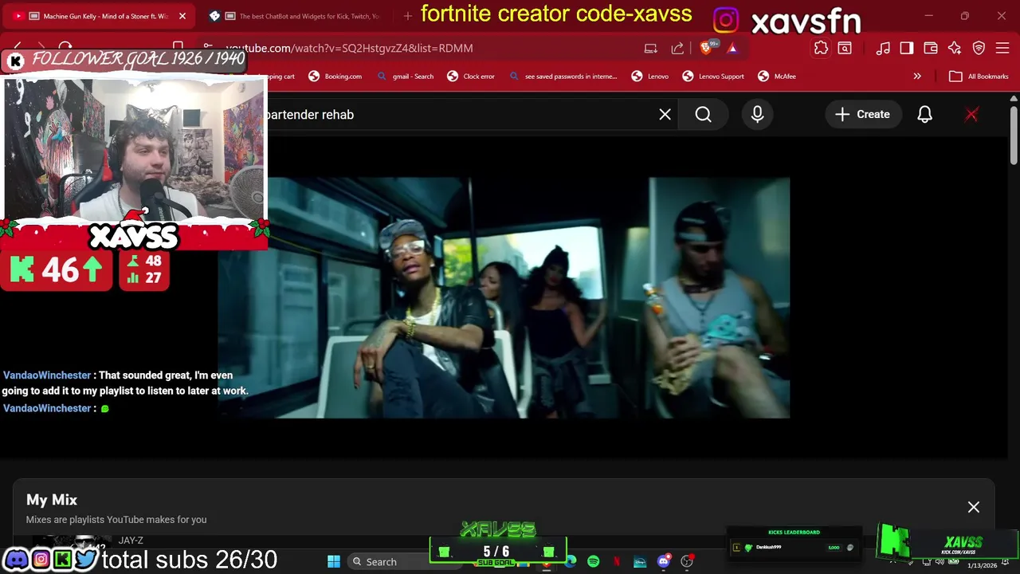Viewport: 1020px width, 574px height.
Task: Click the music video player
Action: coord(504,297)
